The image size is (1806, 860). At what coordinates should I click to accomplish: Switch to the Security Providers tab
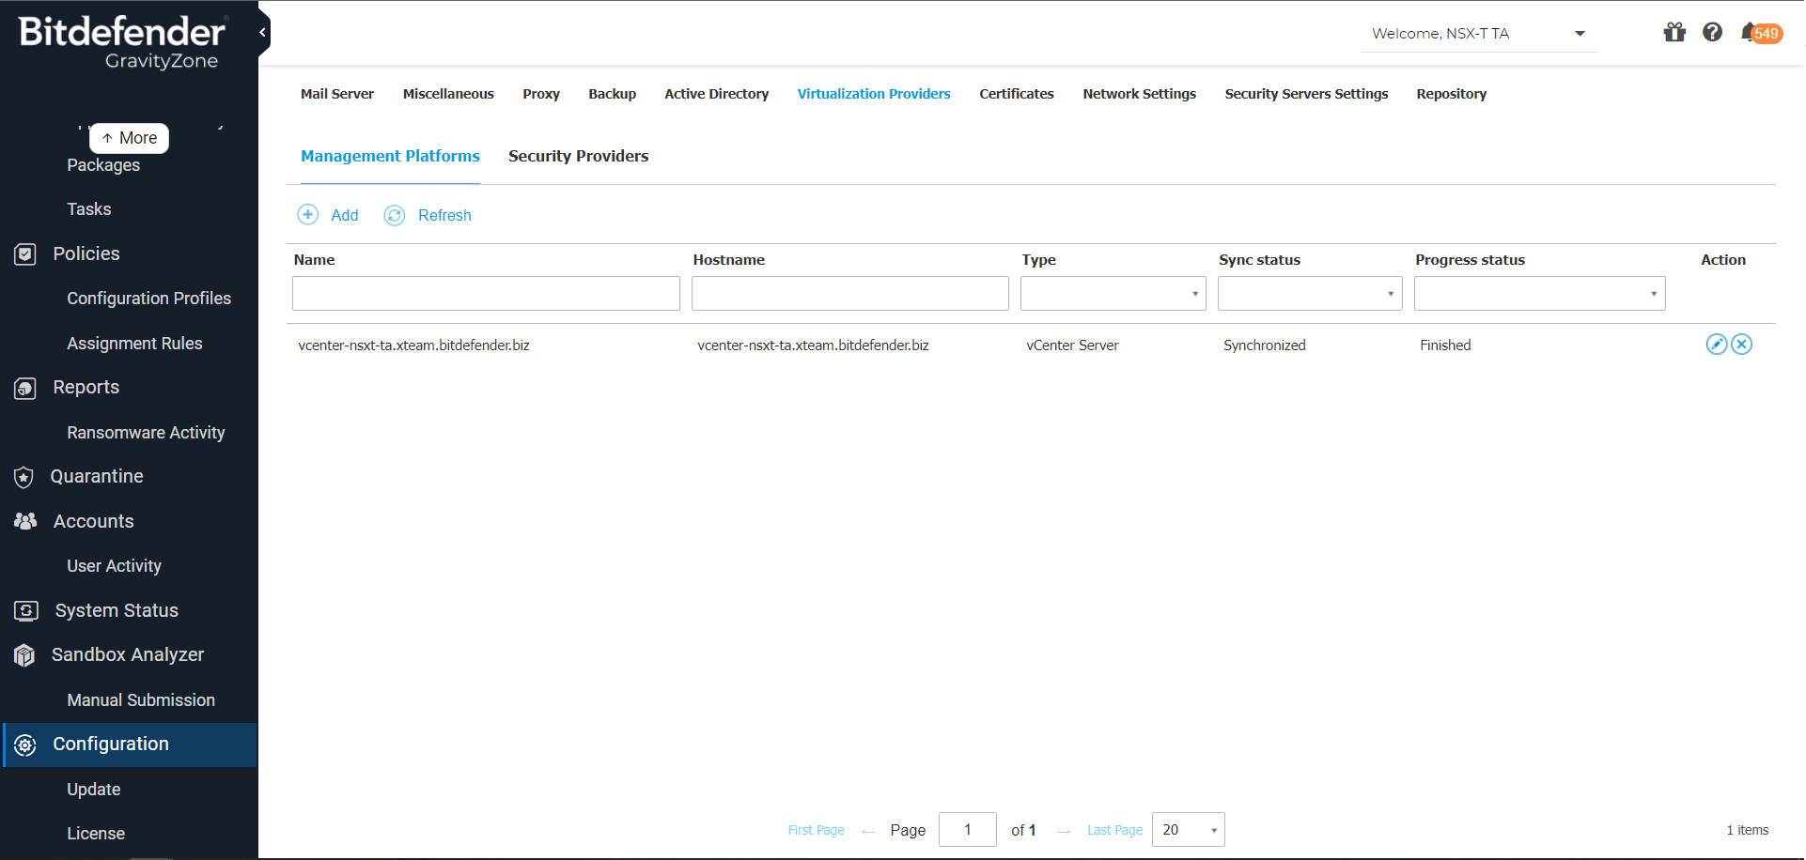[578, 156]
